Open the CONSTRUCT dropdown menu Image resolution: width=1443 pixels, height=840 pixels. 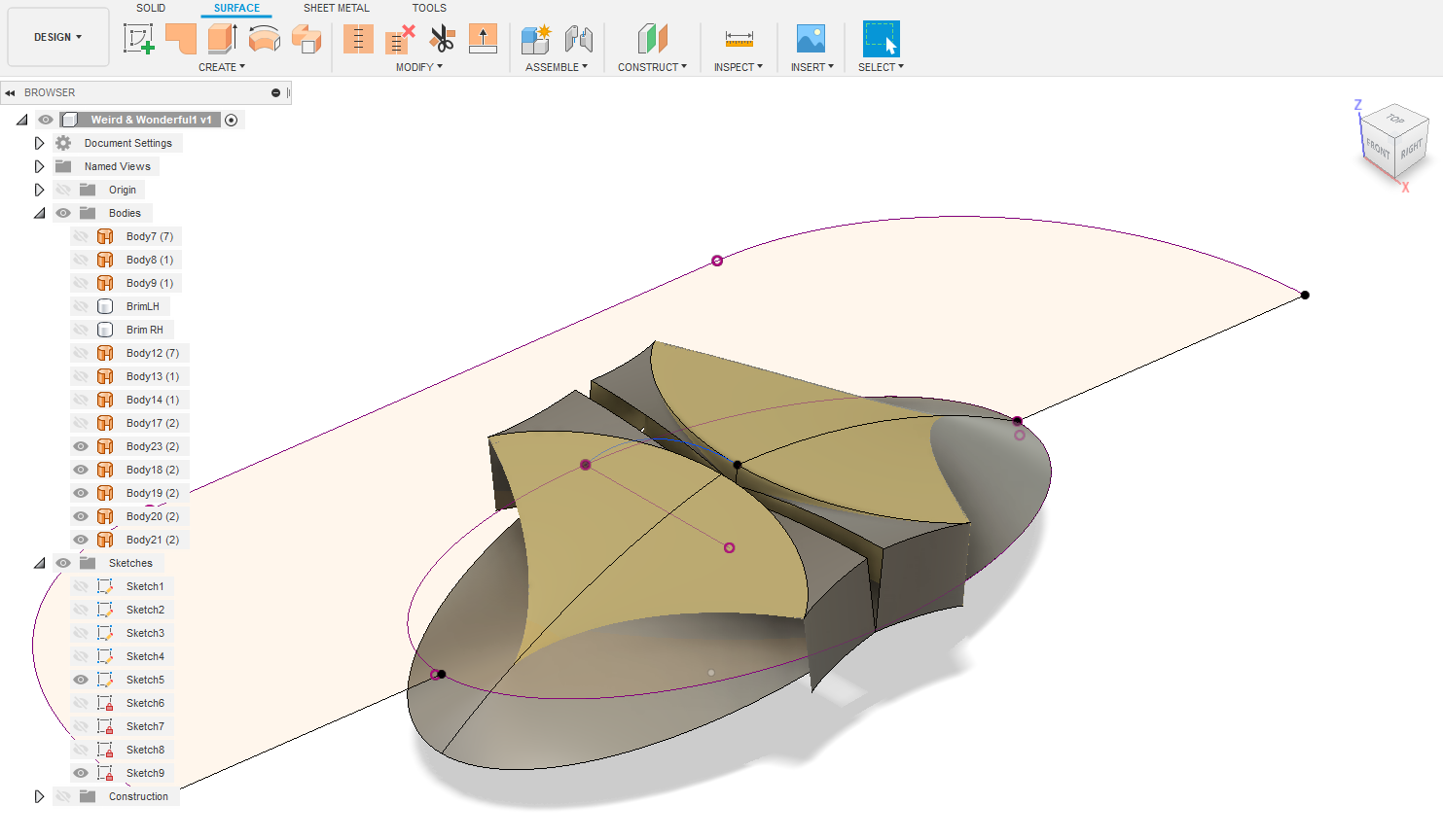(652, 67)
